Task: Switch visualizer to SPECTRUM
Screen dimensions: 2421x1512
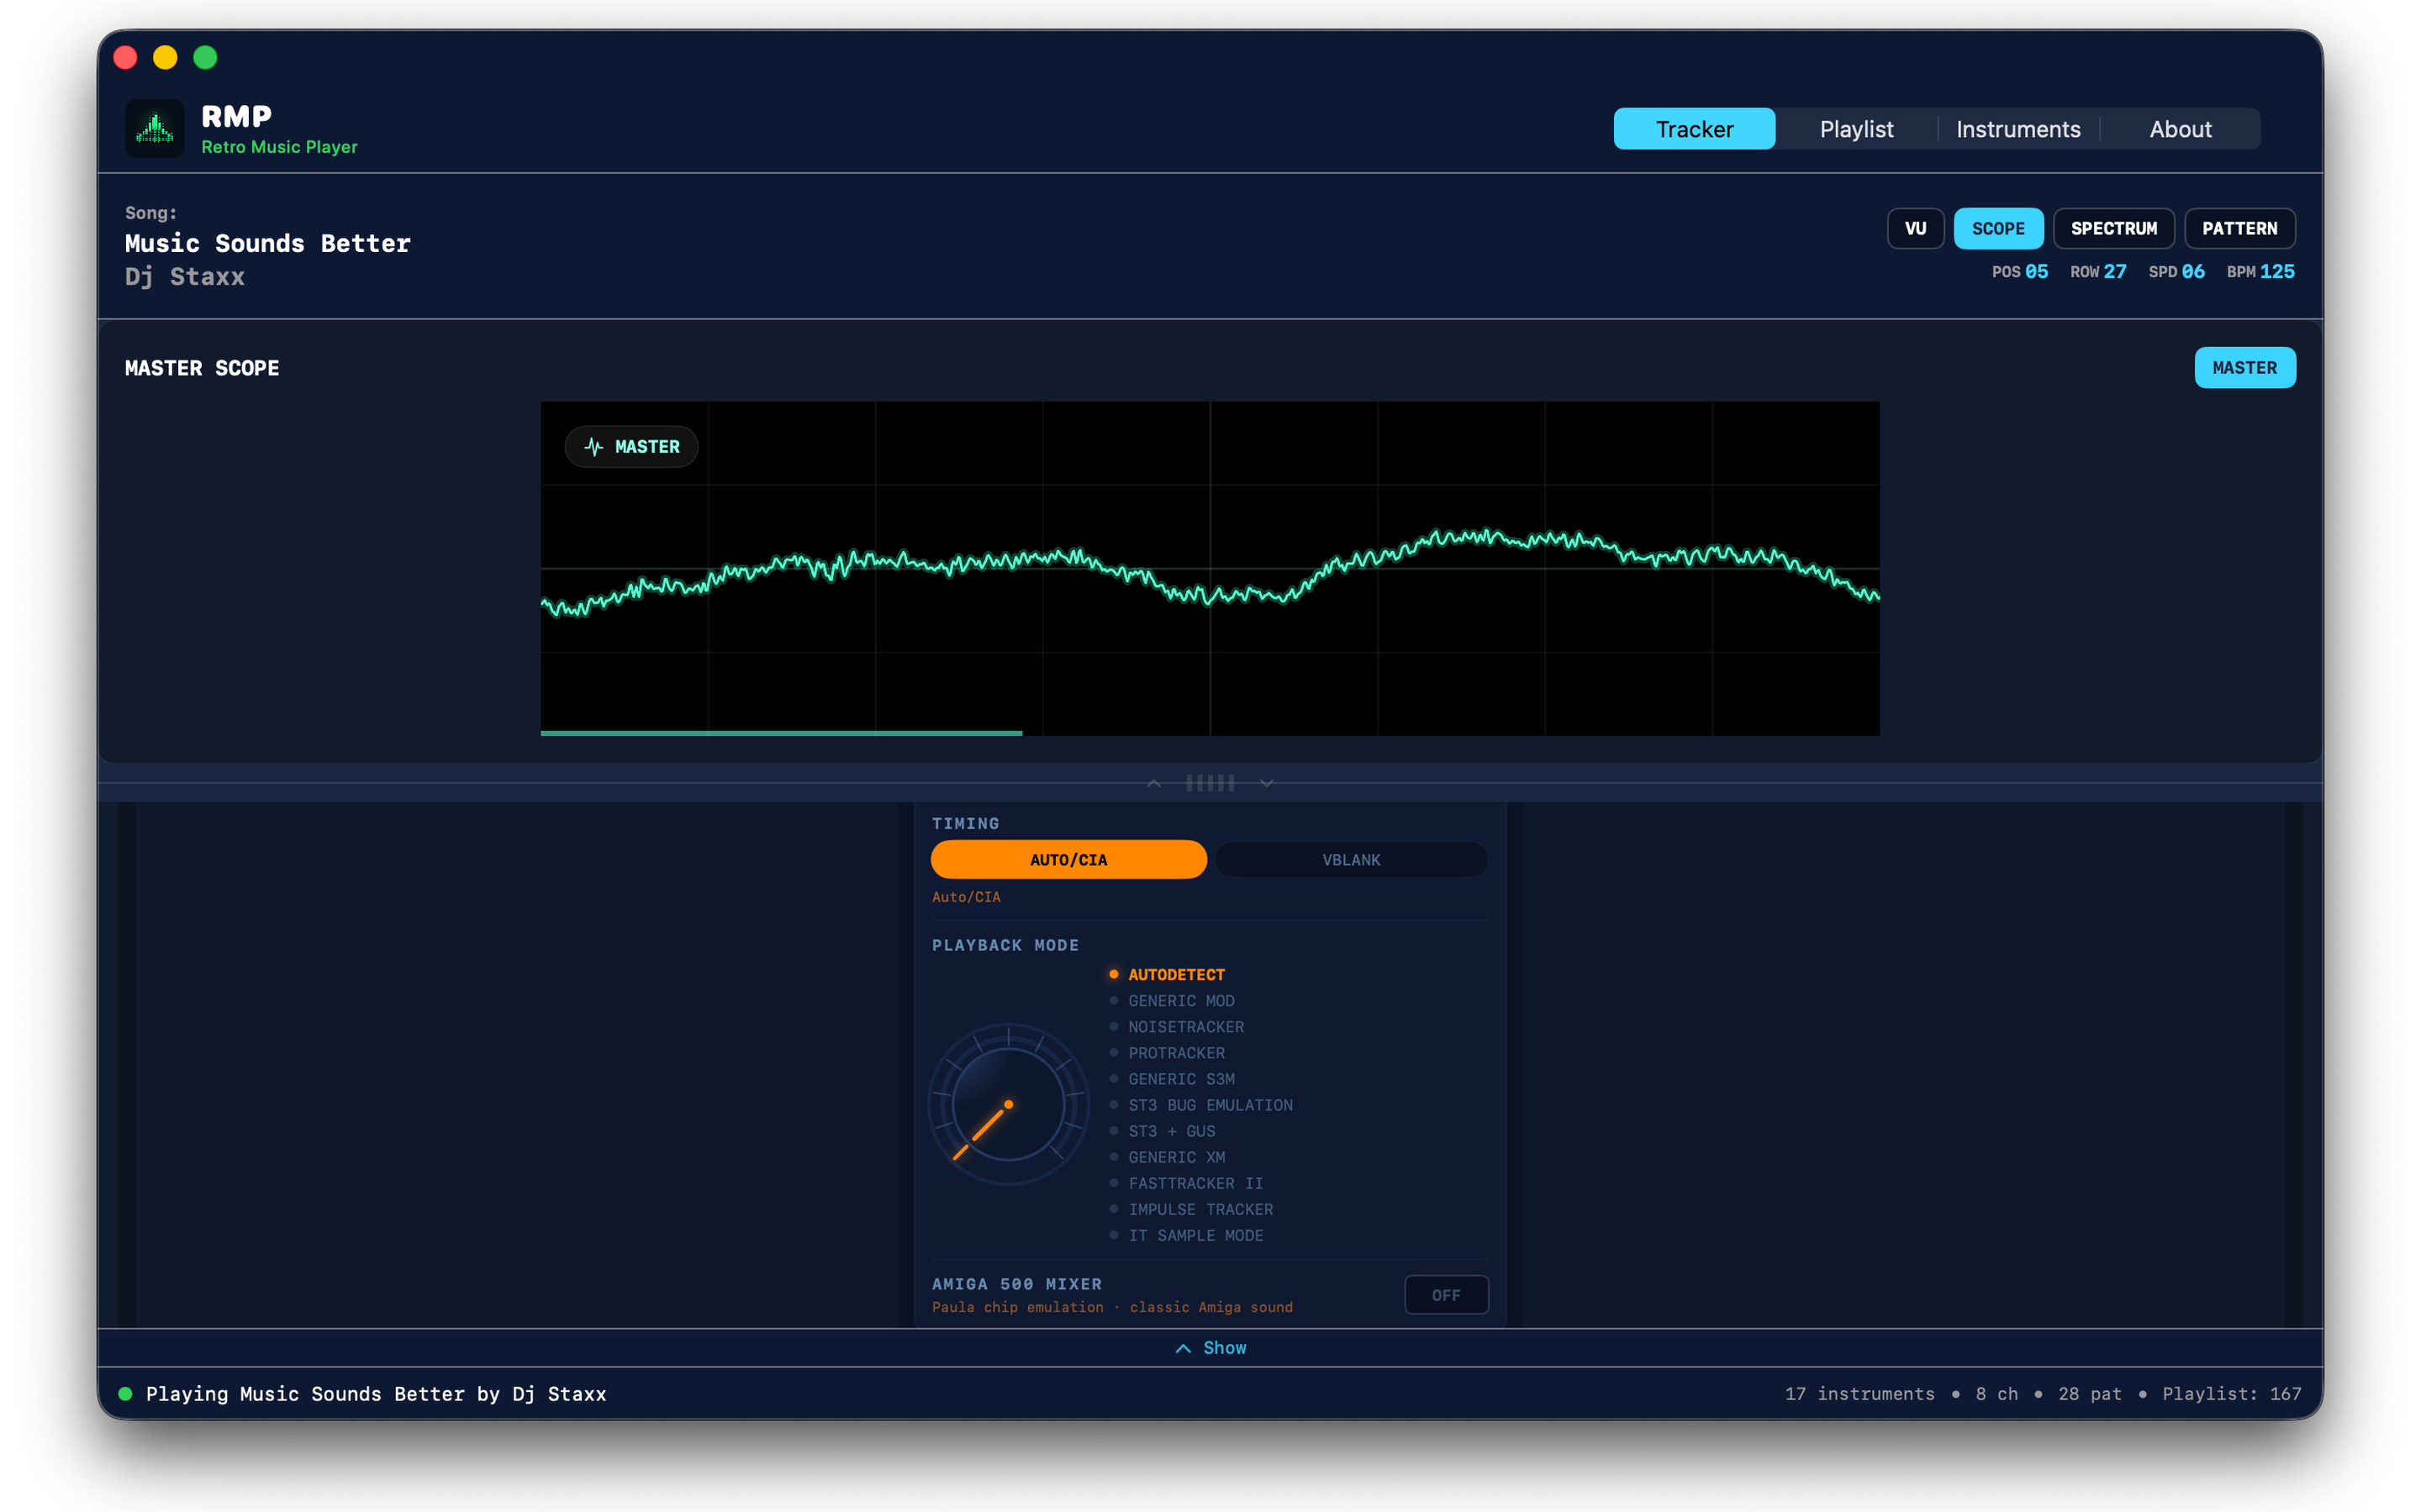Action: [2112, 228]
